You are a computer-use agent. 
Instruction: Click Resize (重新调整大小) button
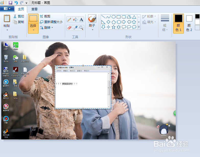51,22
